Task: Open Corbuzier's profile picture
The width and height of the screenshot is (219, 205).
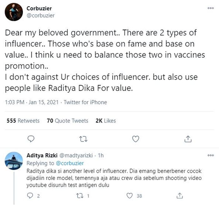Action: pos(14,12)
